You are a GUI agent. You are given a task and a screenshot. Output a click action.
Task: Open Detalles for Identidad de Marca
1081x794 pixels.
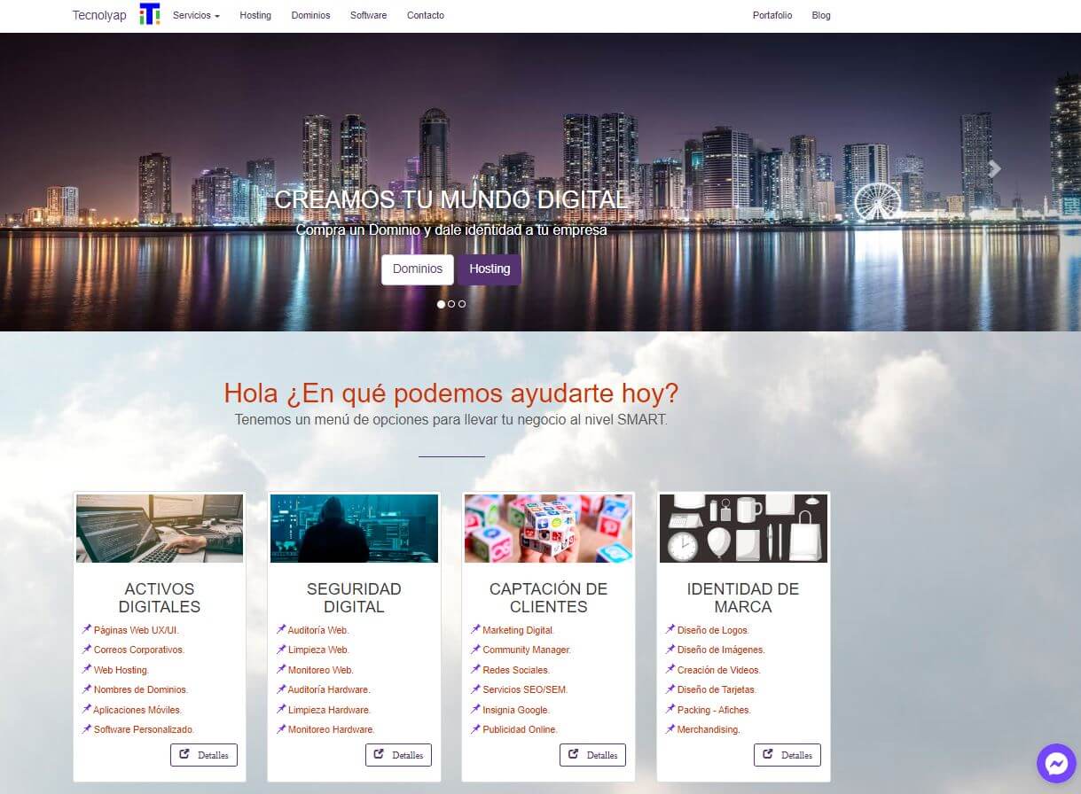point(787,755)
